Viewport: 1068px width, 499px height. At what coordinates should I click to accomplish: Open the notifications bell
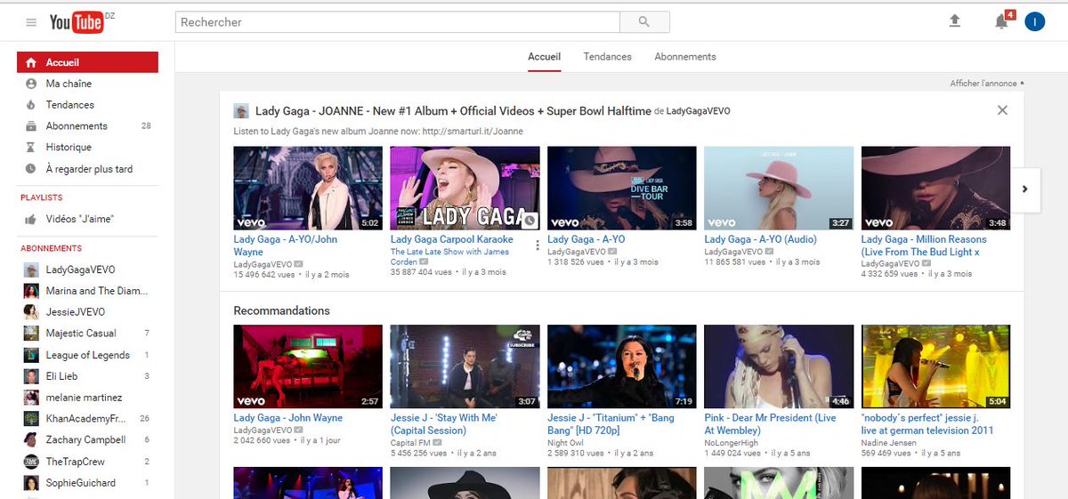pos(1002,22)
